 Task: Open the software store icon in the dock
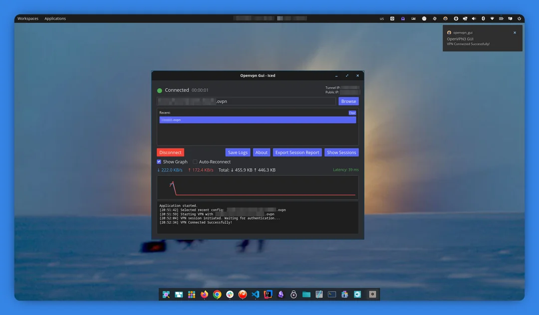pyautogui.click(x=344, y=295)
